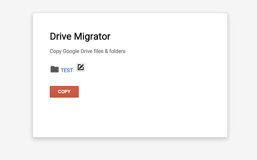Screen dimensions: 257x160
Task: Click the 'Copy Google Drive files & folders' text
Action: point(88,51)
